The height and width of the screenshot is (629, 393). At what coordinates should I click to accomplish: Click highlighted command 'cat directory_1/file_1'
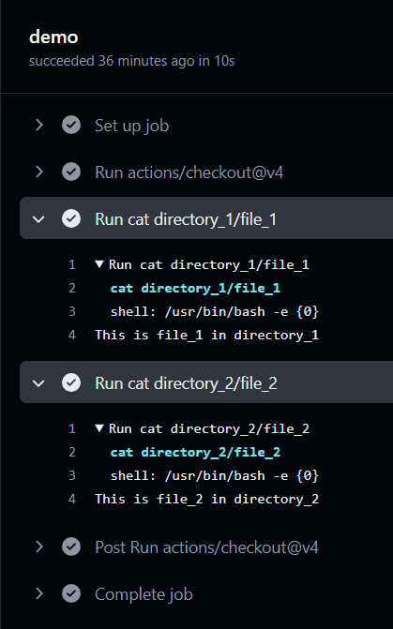tap(195, 289)
